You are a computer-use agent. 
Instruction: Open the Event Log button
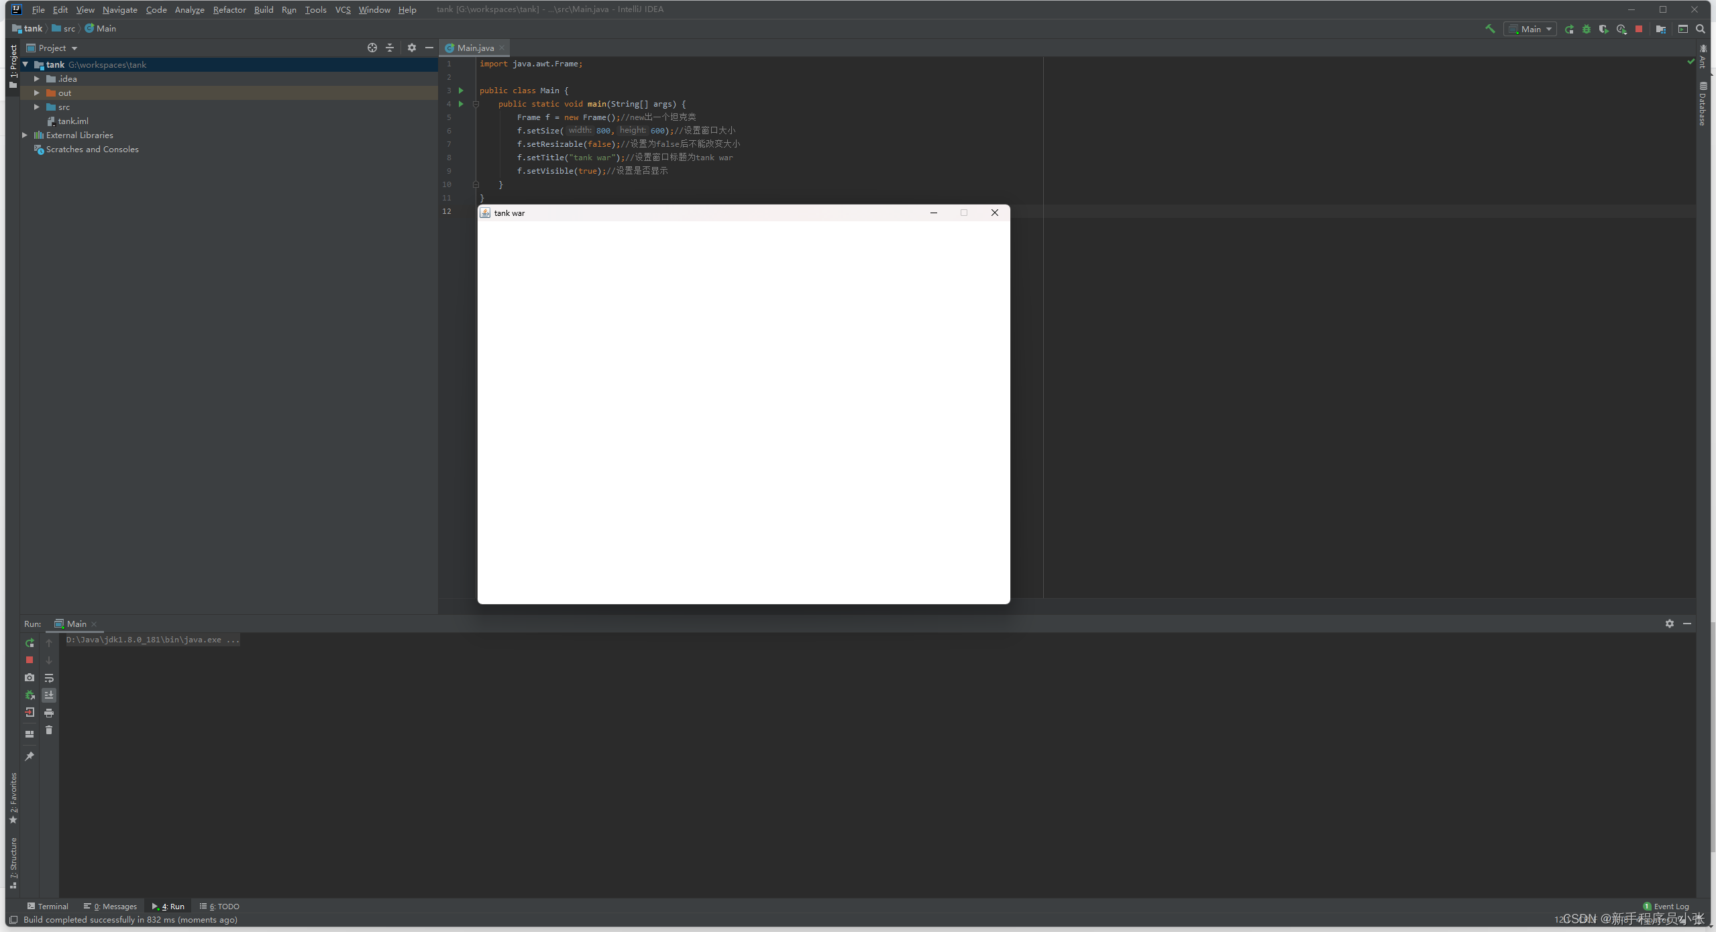[x=1666, y=906]
